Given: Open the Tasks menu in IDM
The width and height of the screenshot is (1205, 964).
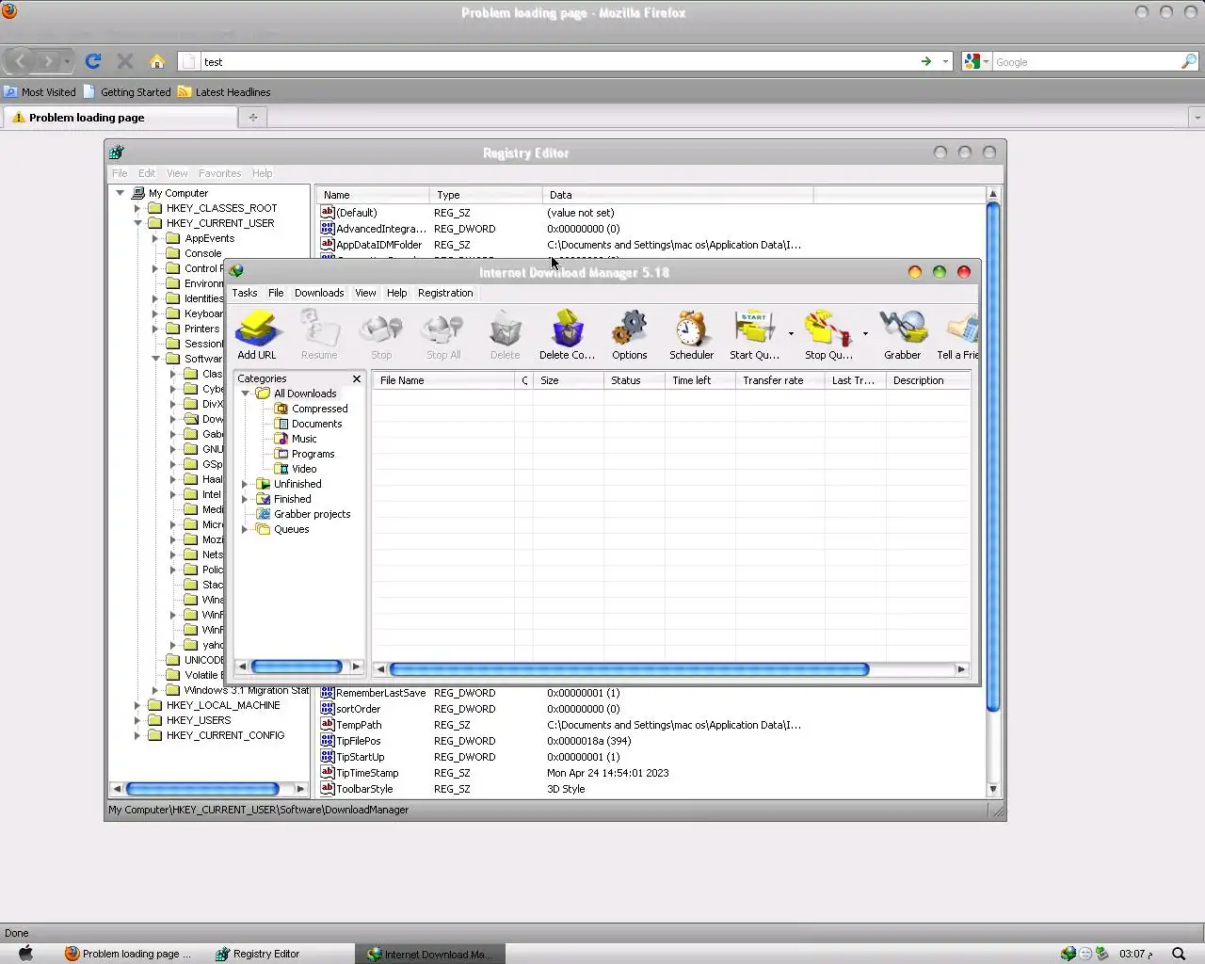Looking at the screenshot, I should 245,293.
